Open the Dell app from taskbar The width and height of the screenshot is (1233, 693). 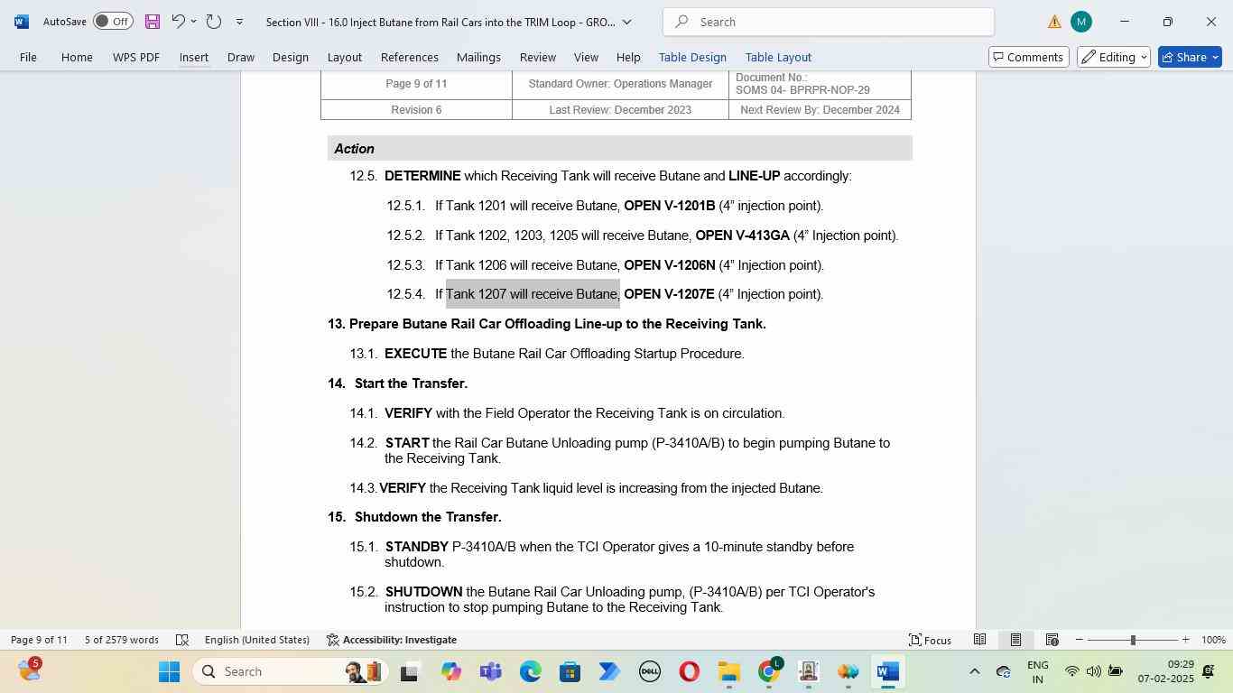tap(649, 671)
